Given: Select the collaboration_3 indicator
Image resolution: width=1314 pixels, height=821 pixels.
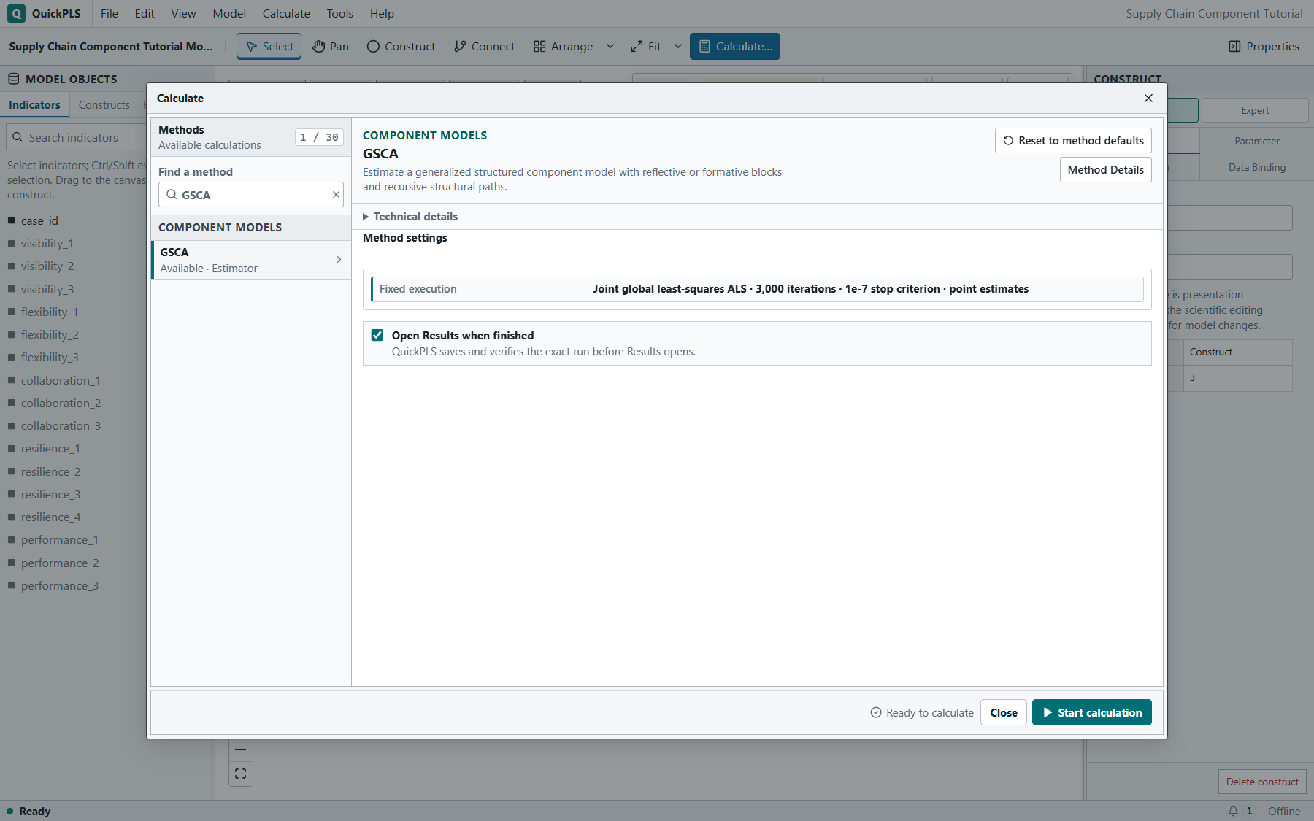Looking at the screenshot, I should pyautogui.click(x=61, y=426).
